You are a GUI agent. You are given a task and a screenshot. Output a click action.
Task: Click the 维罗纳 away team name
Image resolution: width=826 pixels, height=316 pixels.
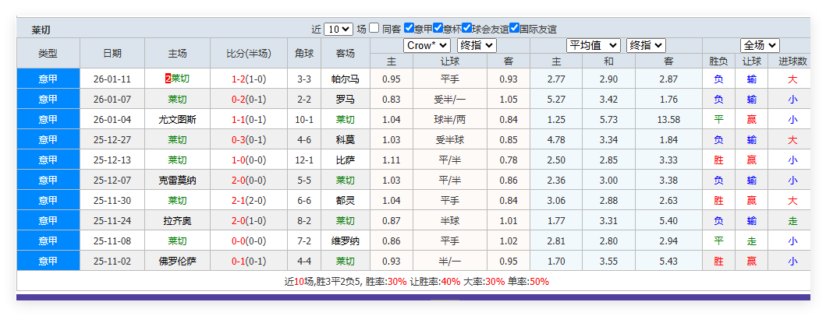coord(345,241)
